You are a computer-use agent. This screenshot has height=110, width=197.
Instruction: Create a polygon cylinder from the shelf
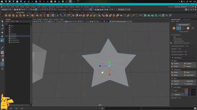click(x=13, y=16)
